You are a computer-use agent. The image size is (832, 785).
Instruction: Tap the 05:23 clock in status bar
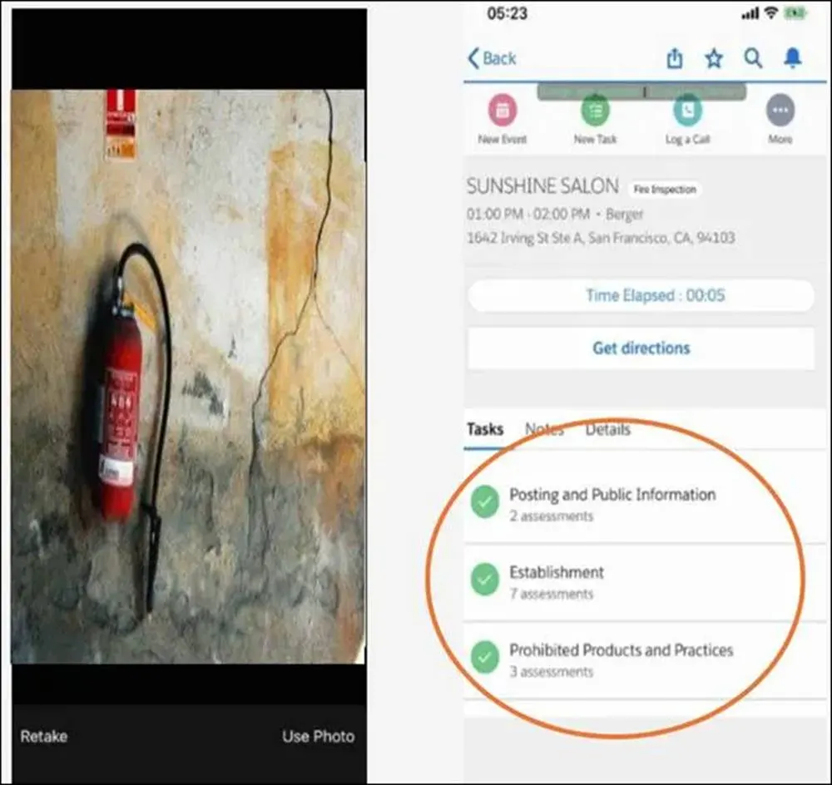pos(507,13)
